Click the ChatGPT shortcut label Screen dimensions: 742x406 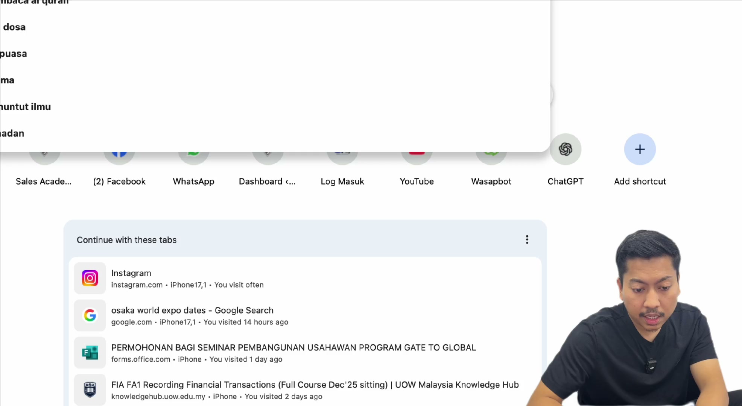coord(565,182)
